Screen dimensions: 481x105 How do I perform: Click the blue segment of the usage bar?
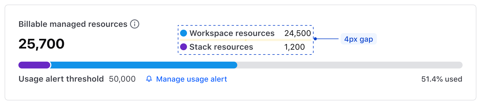click(144, 65)
